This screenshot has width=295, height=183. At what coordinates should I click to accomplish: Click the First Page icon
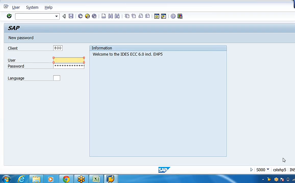127,16
